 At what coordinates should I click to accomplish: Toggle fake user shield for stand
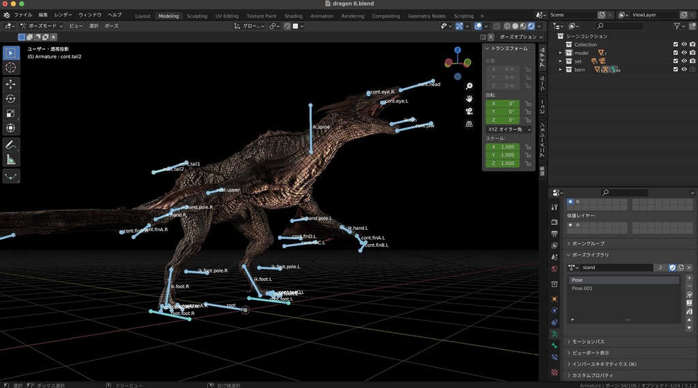tap(672, 267)
